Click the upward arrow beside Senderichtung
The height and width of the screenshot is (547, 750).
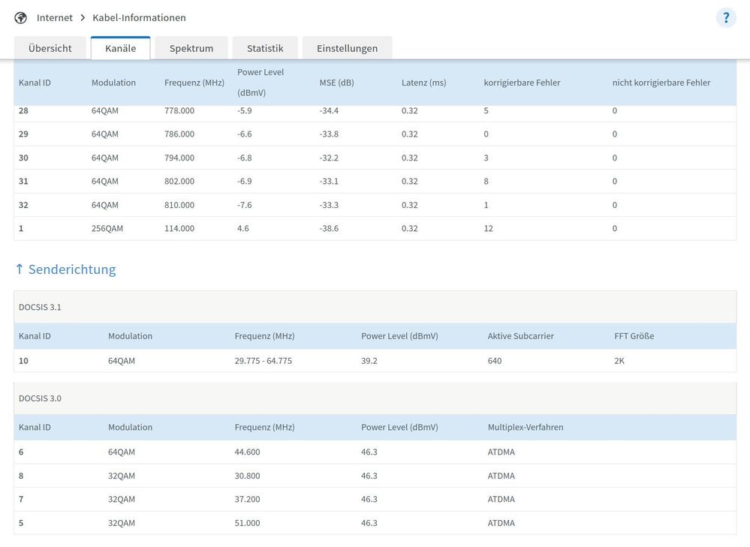pyautogui.click(x=20, y=269)
